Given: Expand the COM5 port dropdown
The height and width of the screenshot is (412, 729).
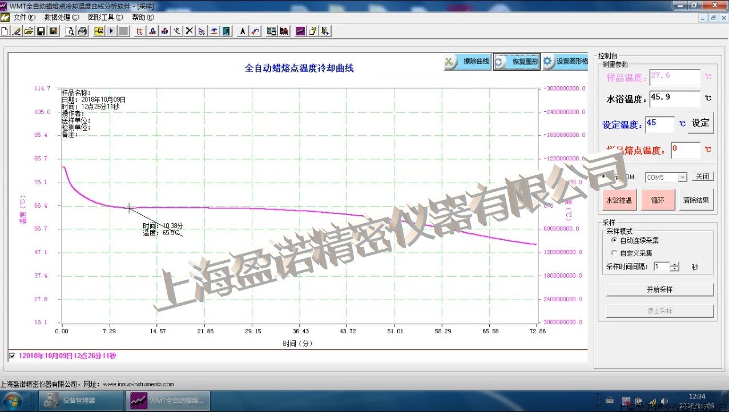Looking at the screenshot, I should [x=682, y=177].
